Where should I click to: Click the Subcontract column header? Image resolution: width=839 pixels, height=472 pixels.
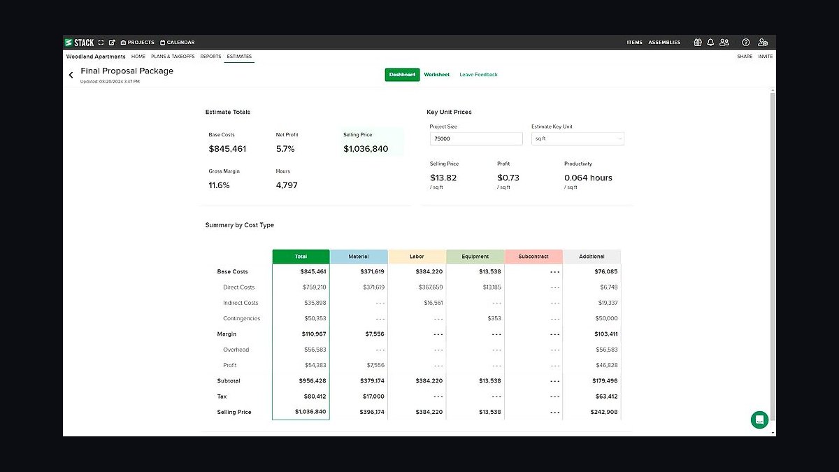pos(533,257)
